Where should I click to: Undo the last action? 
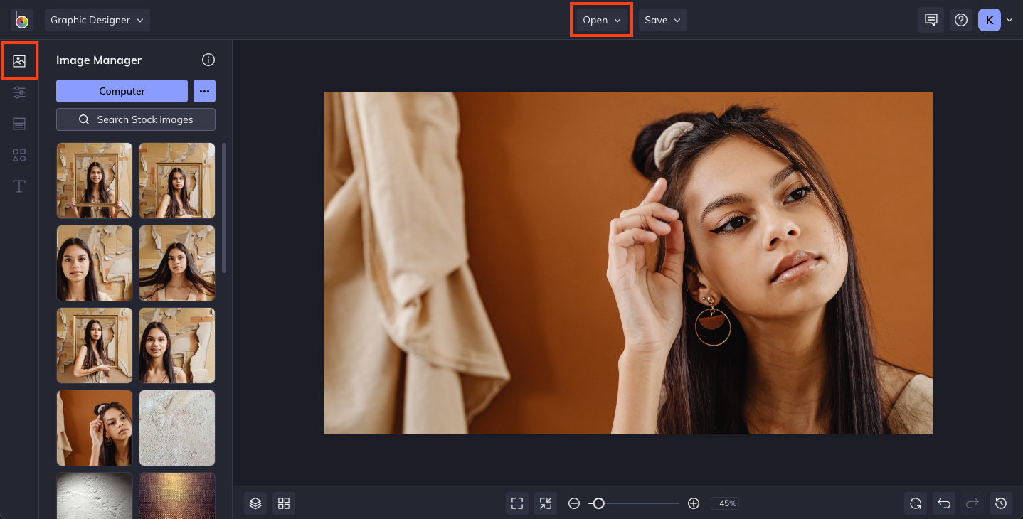pyautogui.click(x=943, y=503)
